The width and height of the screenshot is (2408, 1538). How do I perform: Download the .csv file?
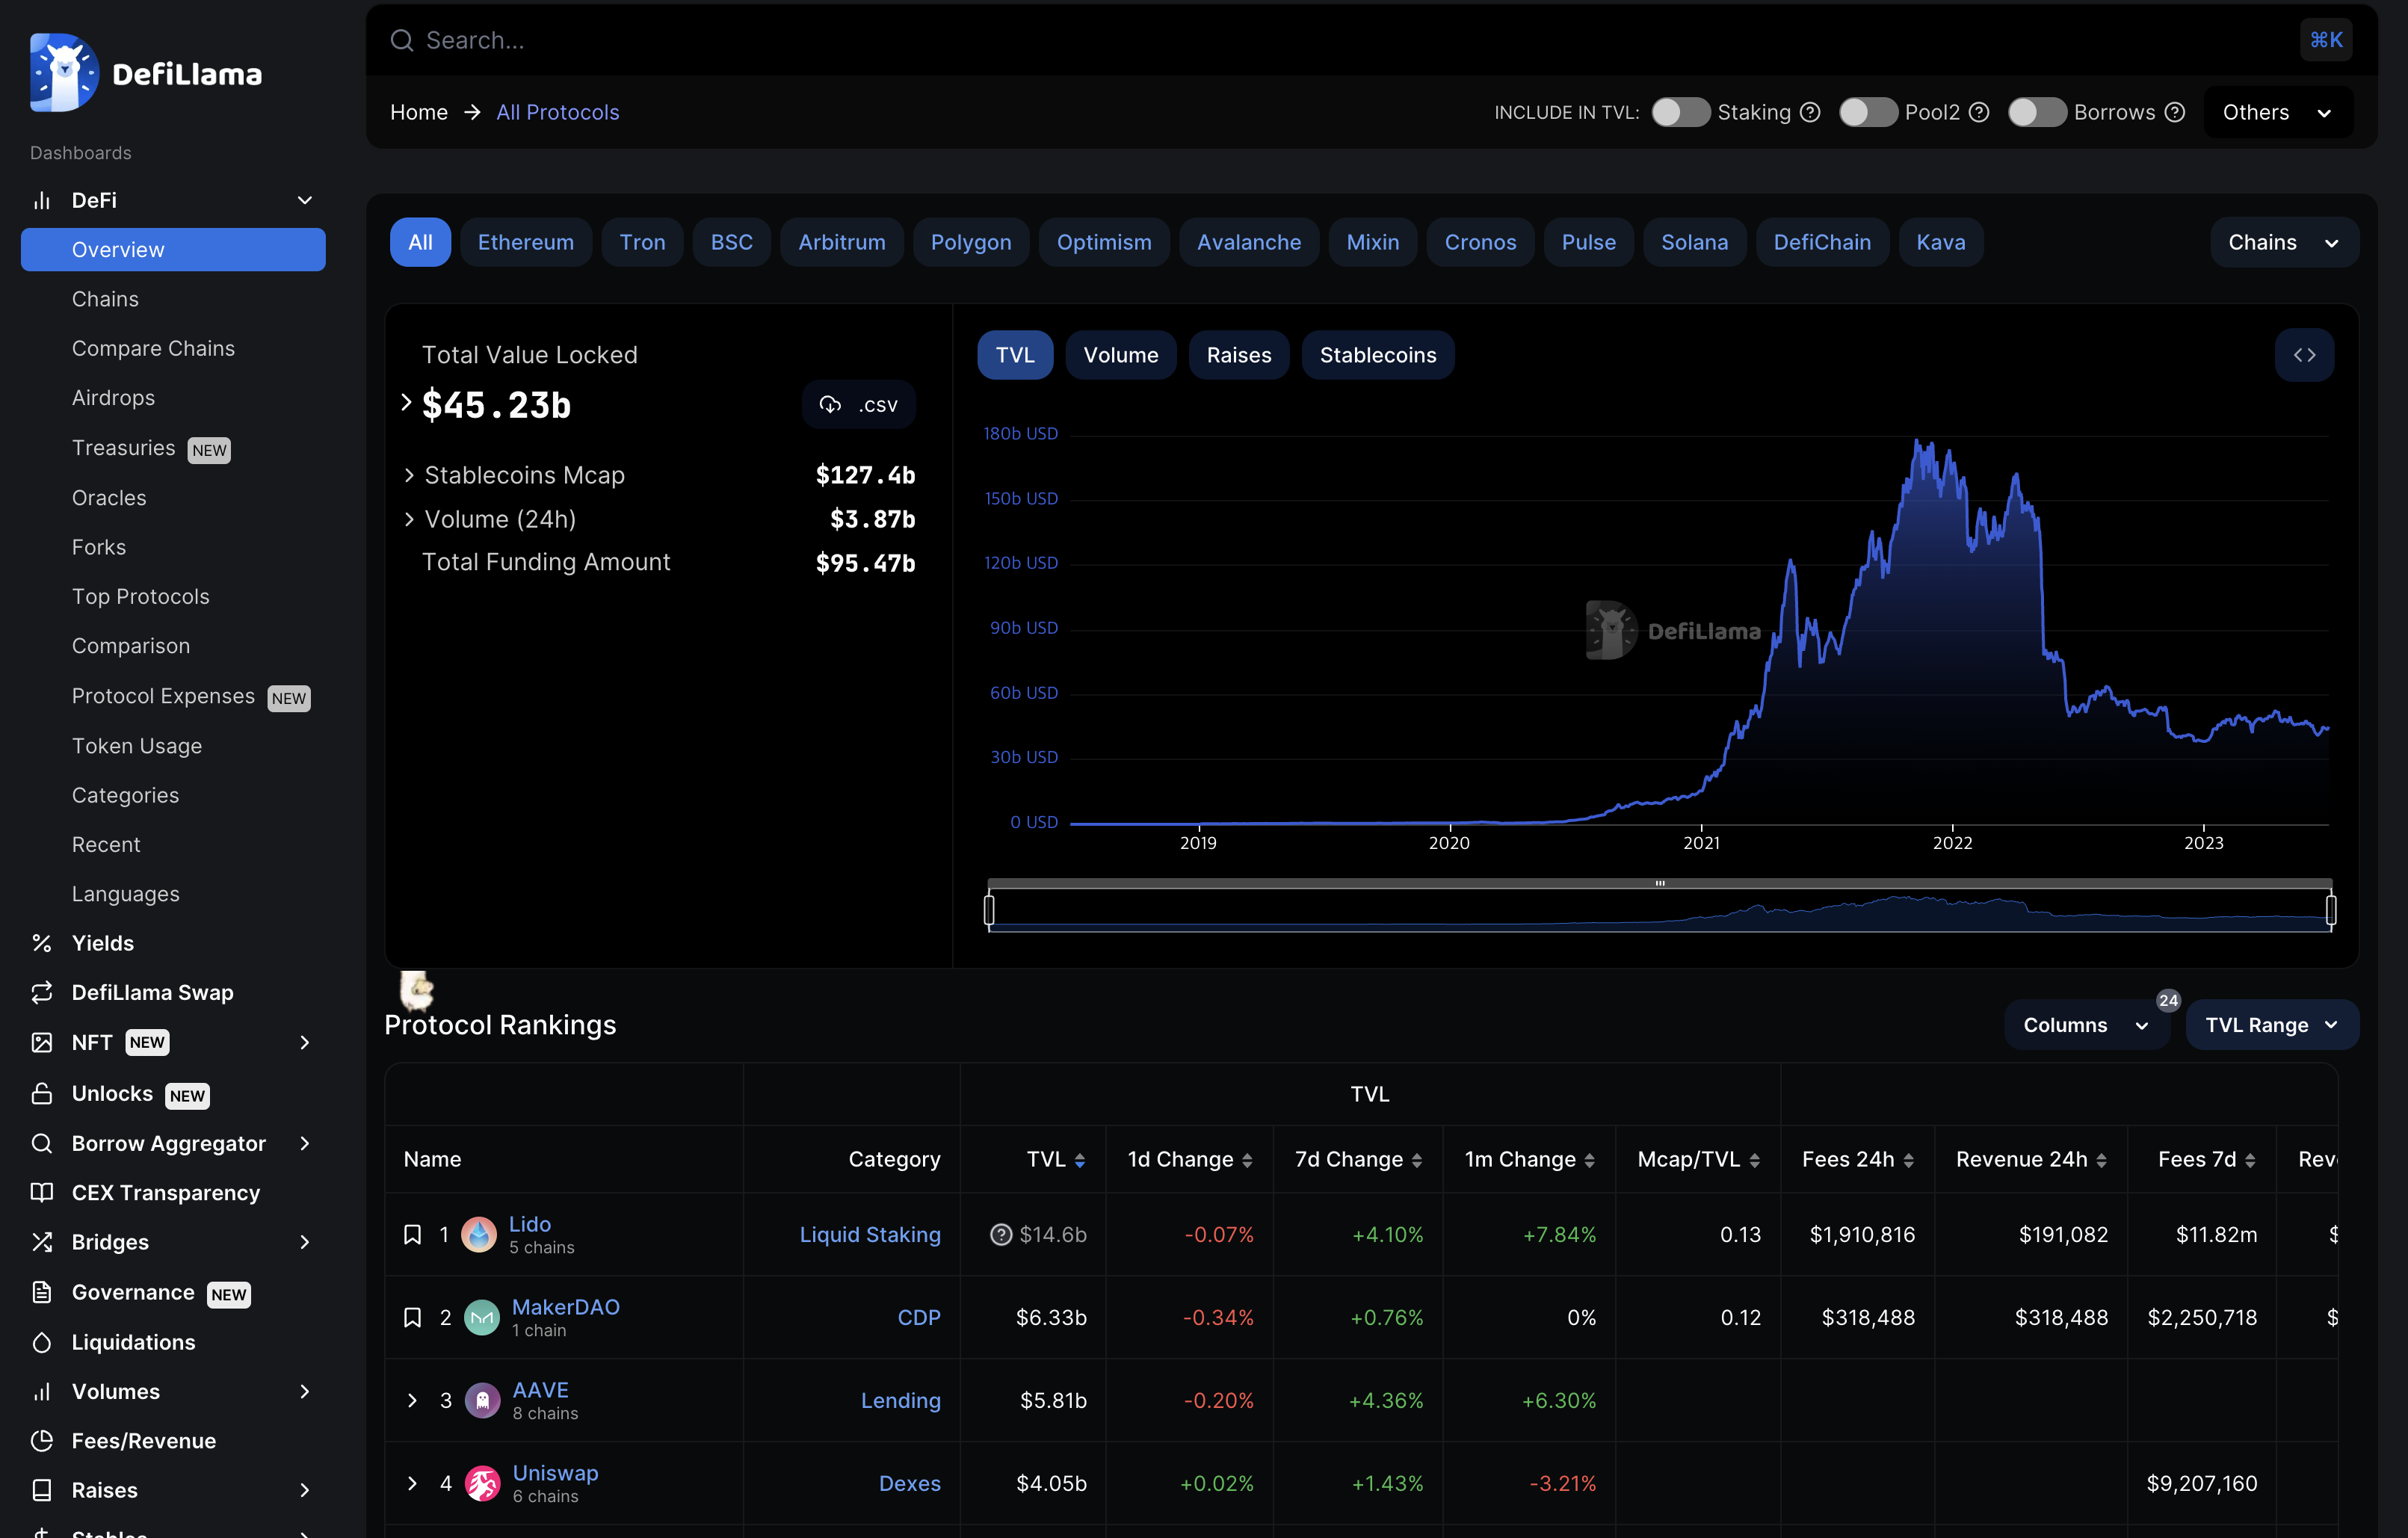click(x=858, y=404)
